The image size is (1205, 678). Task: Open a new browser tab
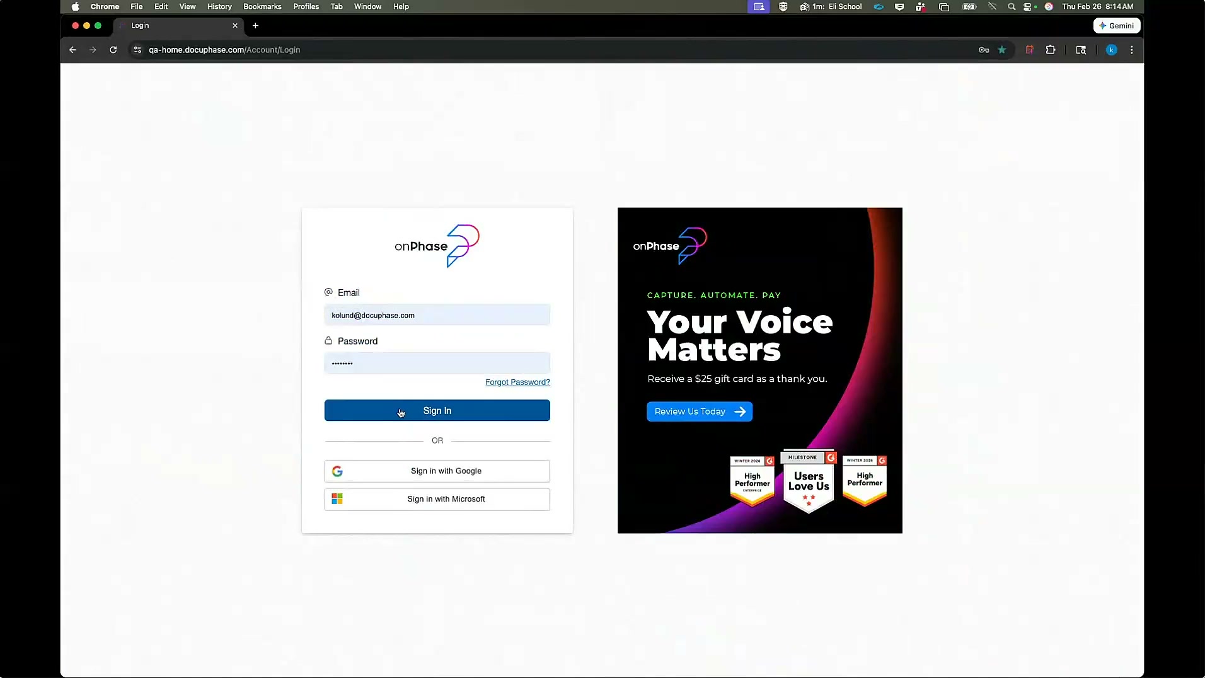pos(255,26)
